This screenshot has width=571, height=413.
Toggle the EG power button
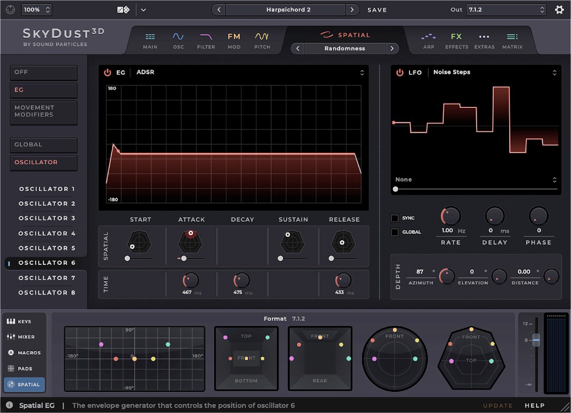tap(107, 72)
